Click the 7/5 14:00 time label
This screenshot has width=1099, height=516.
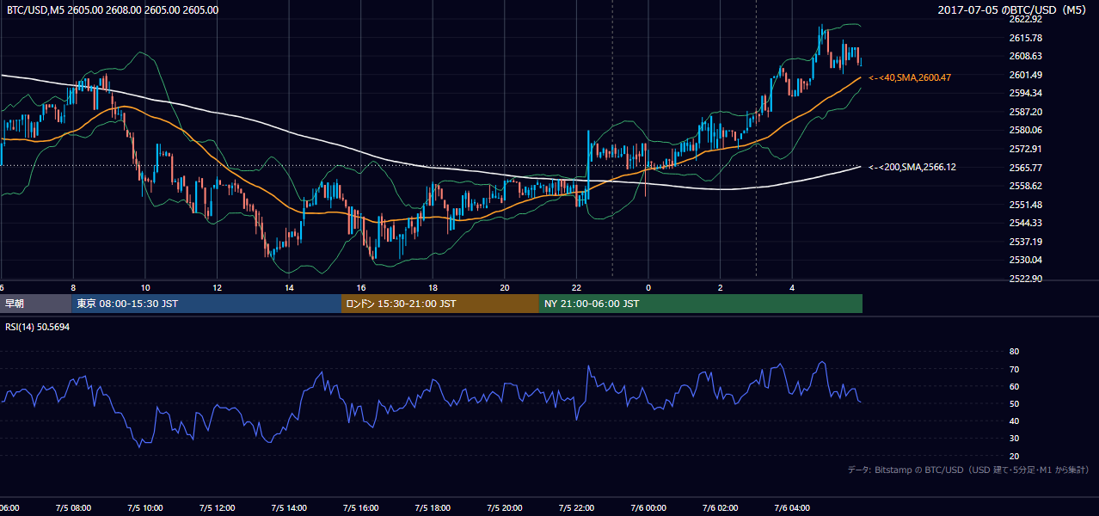point(289,507)
